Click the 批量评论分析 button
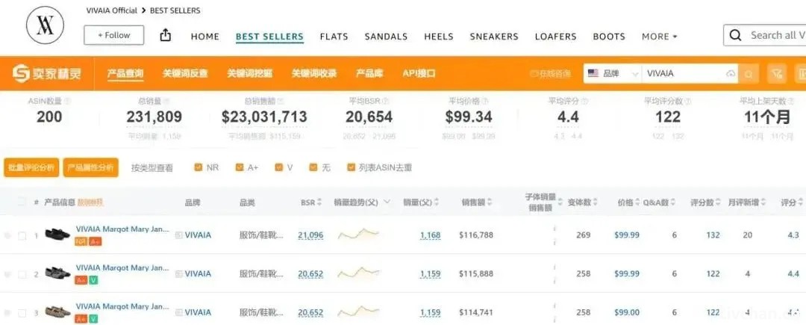 click(31, 167)
